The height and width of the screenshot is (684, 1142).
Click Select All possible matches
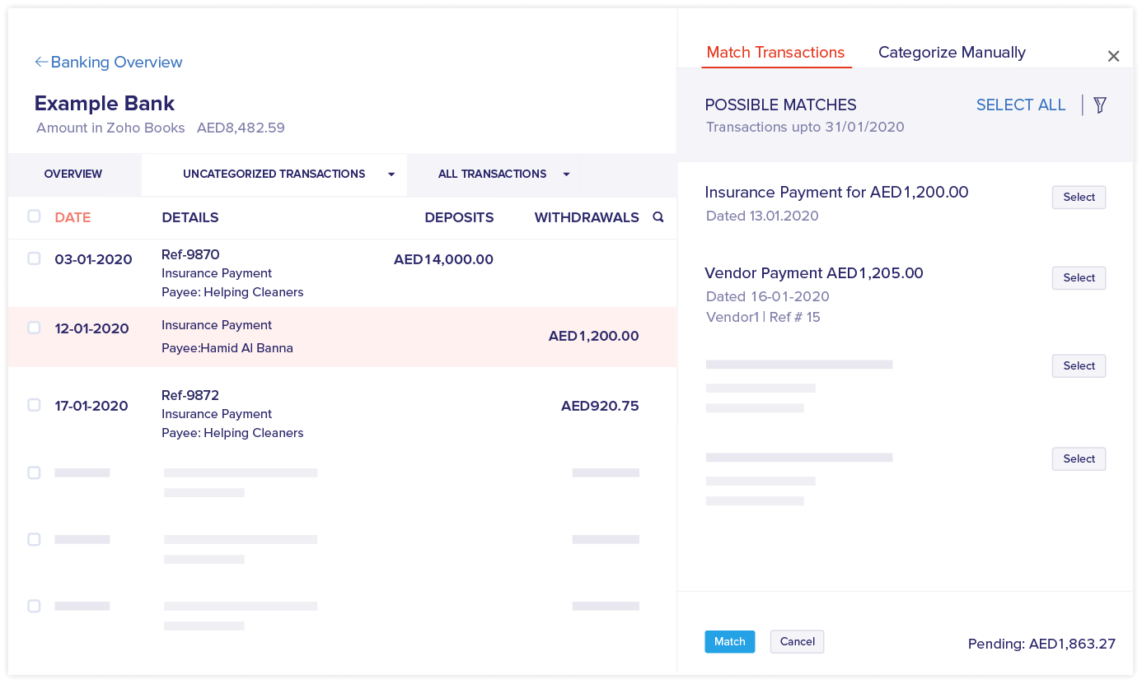(x=1021, y=105)
